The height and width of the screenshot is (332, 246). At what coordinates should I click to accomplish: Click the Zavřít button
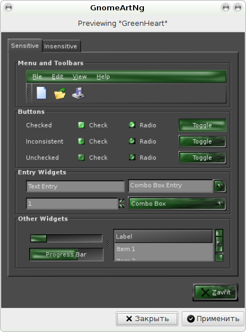click(x=216, y=292)
